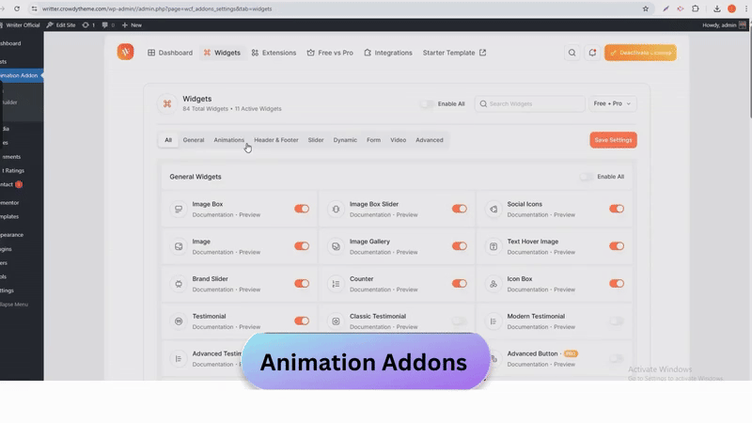Click Edit Site in admin bar
This screenshot has width=752, height=423.
[61, 25]
